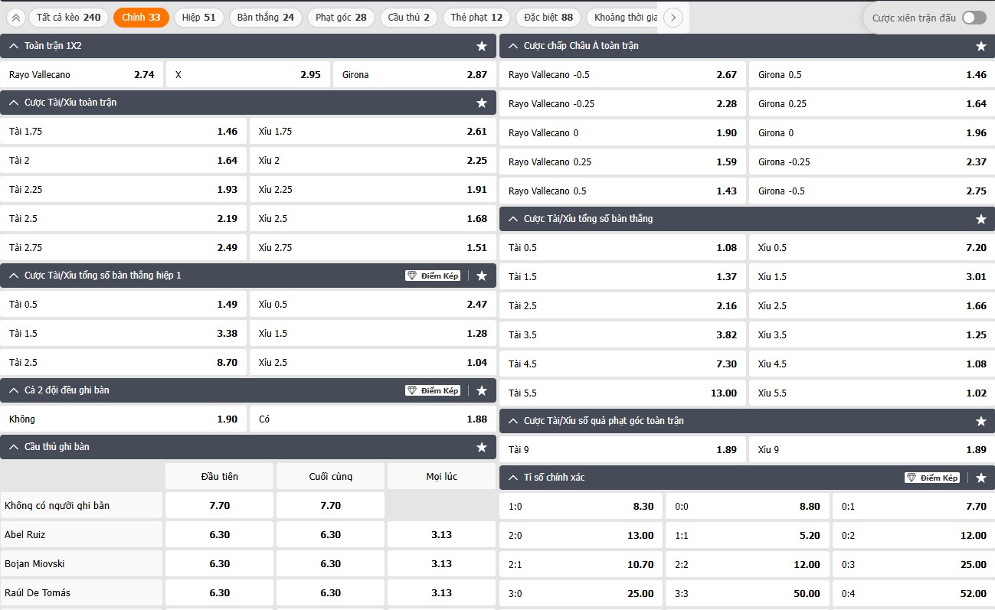Collapse the Cầu thủ ghi bàn section
995x610 pixels.
click(14, 447)
